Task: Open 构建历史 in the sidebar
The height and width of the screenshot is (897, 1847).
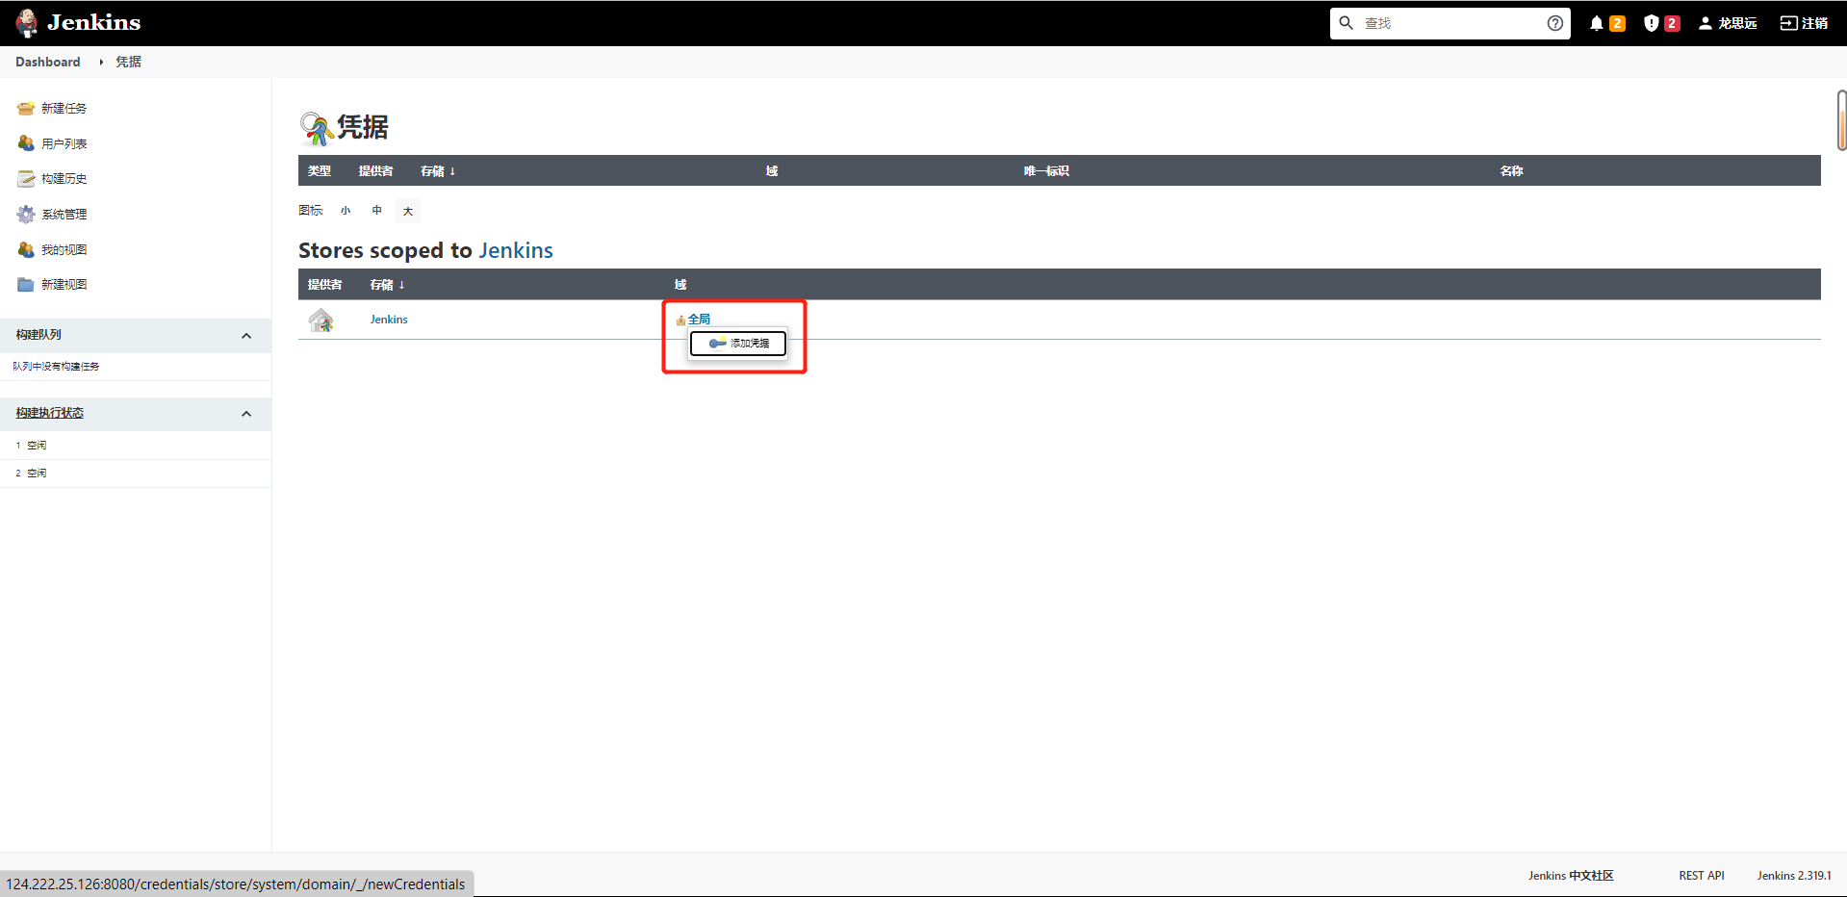Action: point(64,179)
